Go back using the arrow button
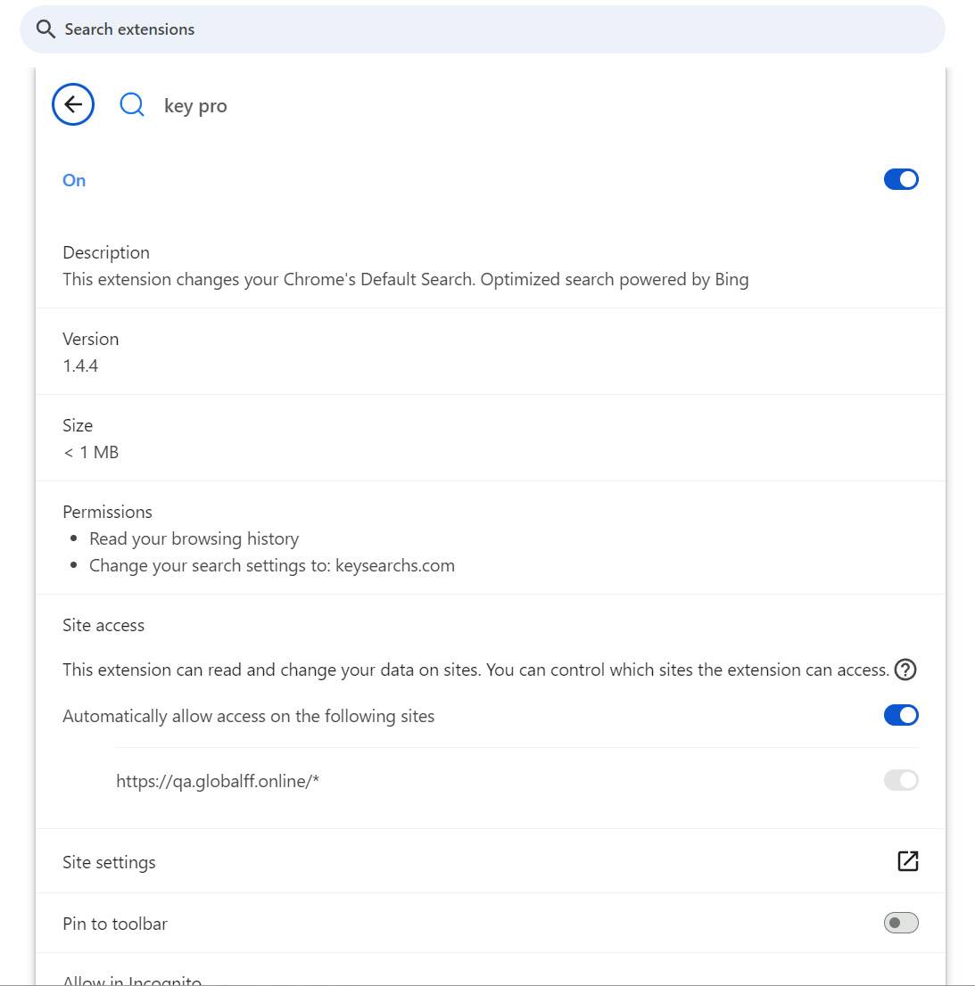Screen dimensions: 975x986 73,105
